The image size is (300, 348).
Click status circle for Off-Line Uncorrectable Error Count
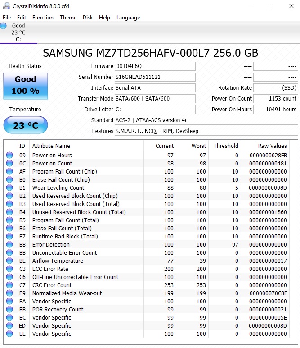click(x=9, y=277)
